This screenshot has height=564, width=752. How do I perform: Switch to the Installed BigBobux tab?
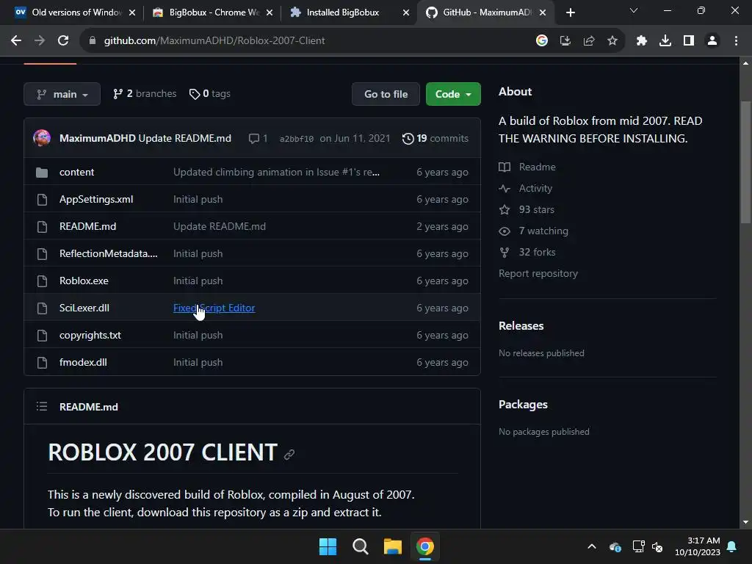click(x=347, y=12)
